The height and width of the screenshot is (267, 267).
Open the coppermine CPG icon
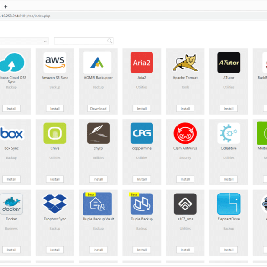pos(141,133)
